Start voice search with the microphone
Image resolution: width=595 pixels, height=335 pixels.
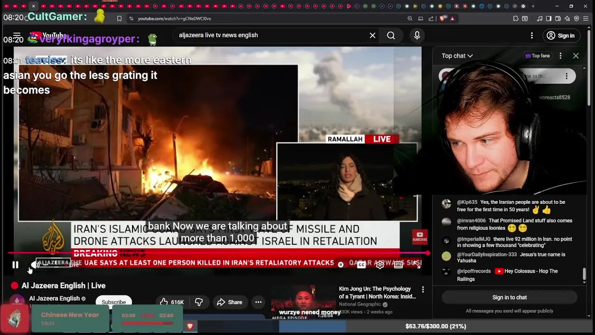point(417,35)
